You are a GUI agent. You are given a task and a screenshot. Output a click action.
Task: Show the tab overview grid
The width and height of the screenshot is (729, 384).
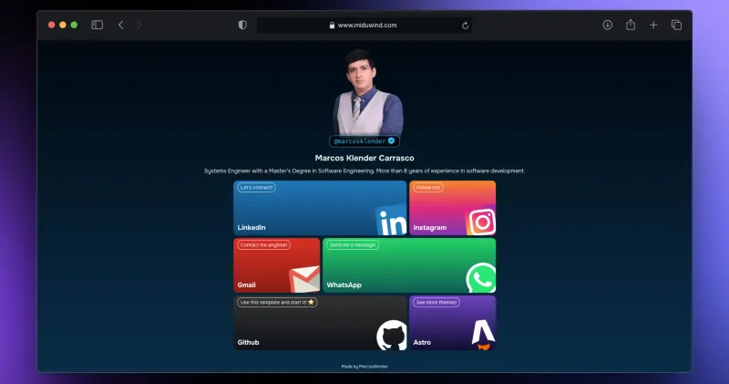pos(676,25)
